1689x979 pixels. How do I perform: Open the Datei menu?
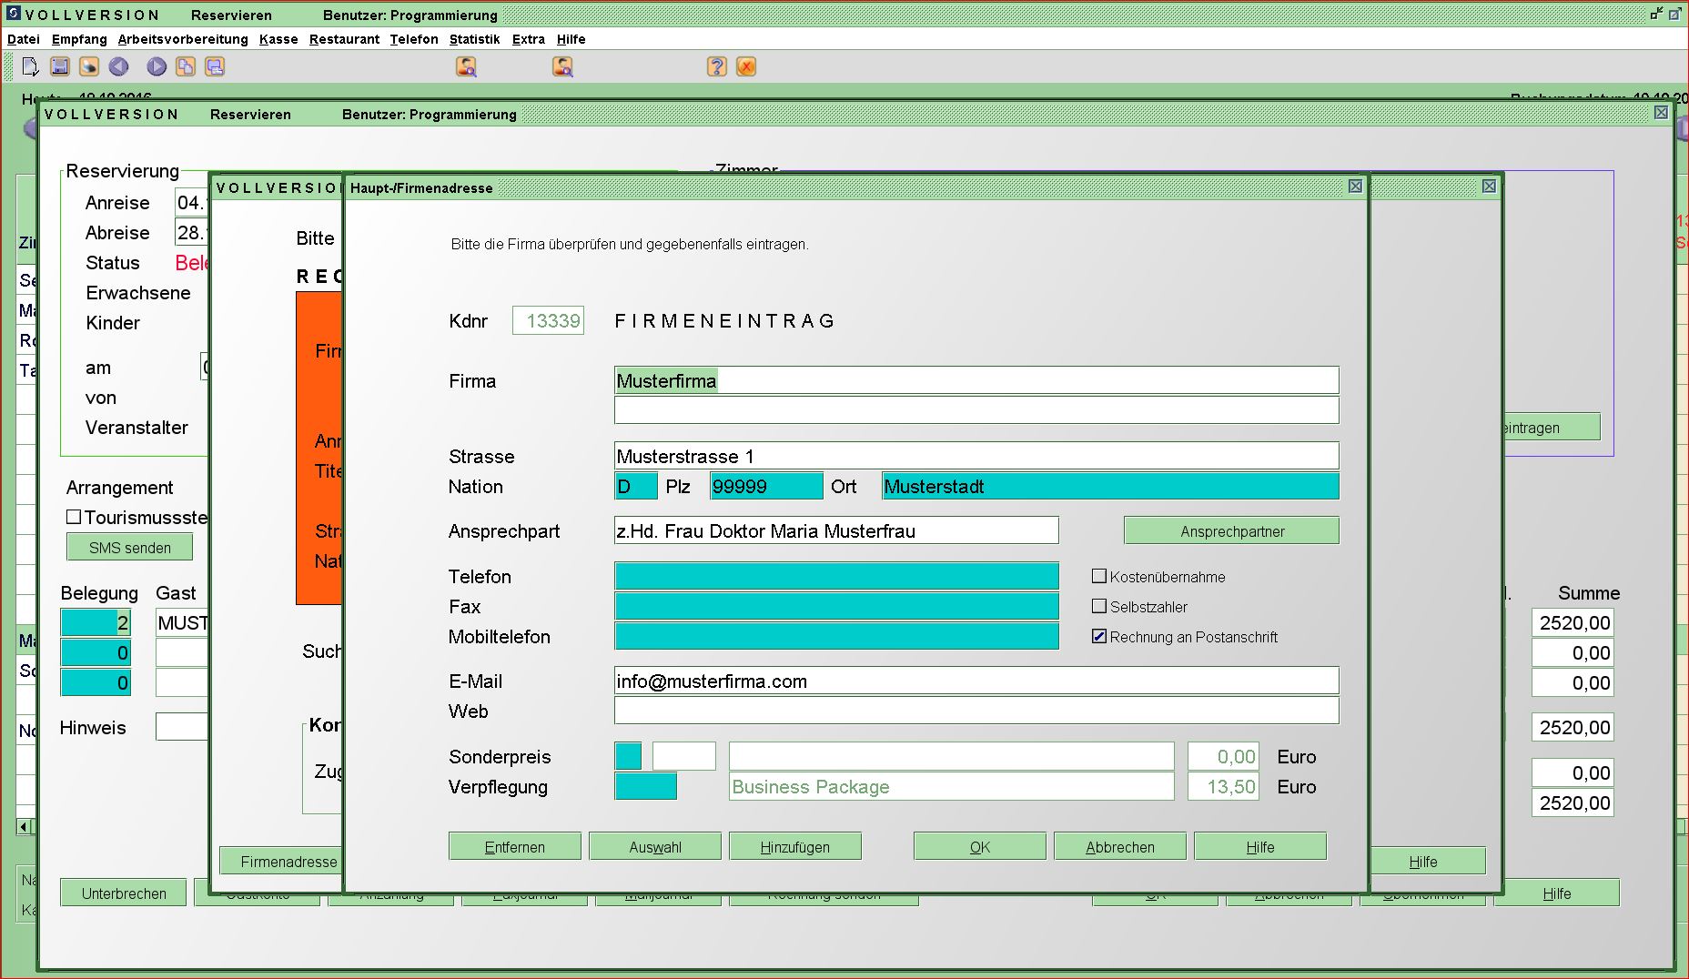(x=24, y=39)
